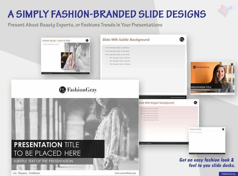
Task: Click the Slide With Subtle Background heading
Action: (x=126, y=40)
